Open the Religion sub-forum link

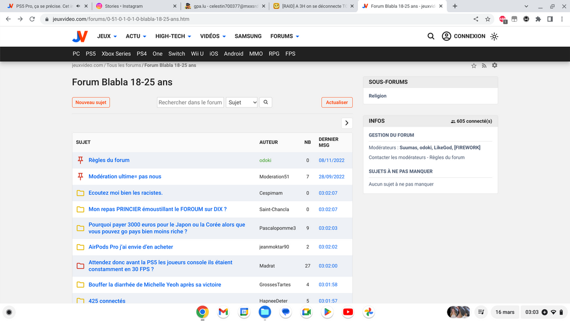[x=377, y=96]
